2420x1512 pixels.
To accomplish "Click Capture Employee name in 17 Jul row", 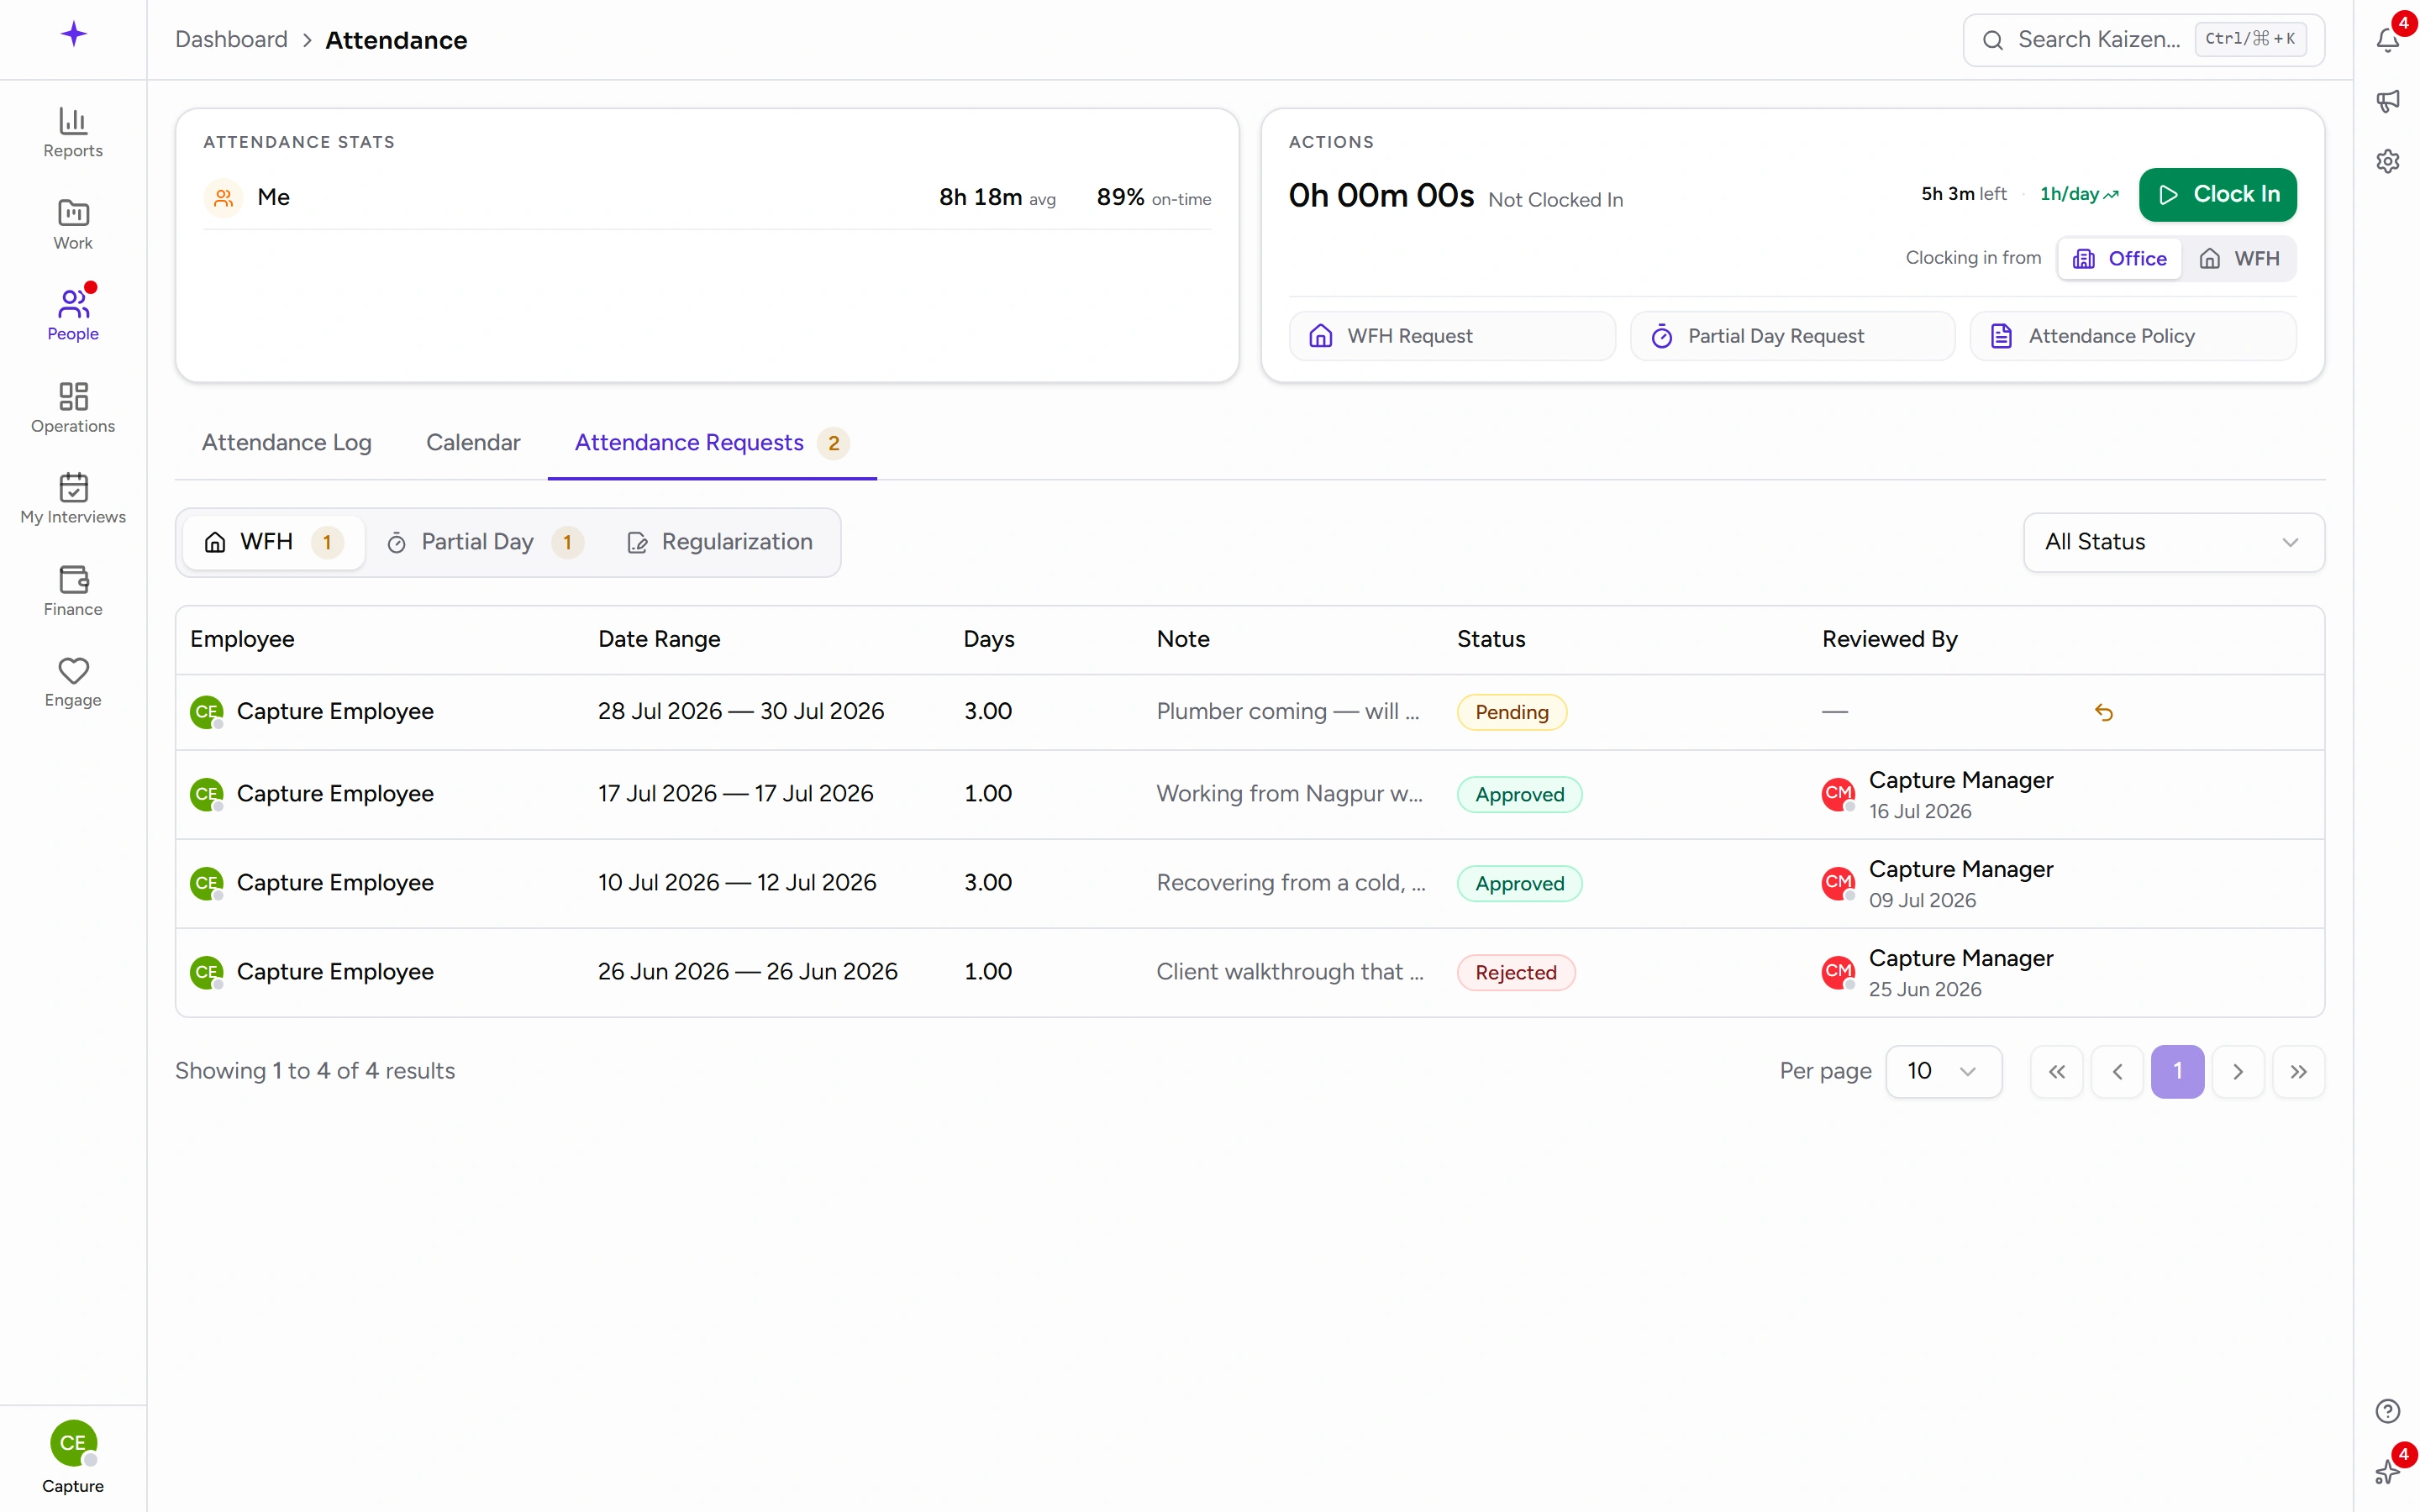I will coord(335,793).
